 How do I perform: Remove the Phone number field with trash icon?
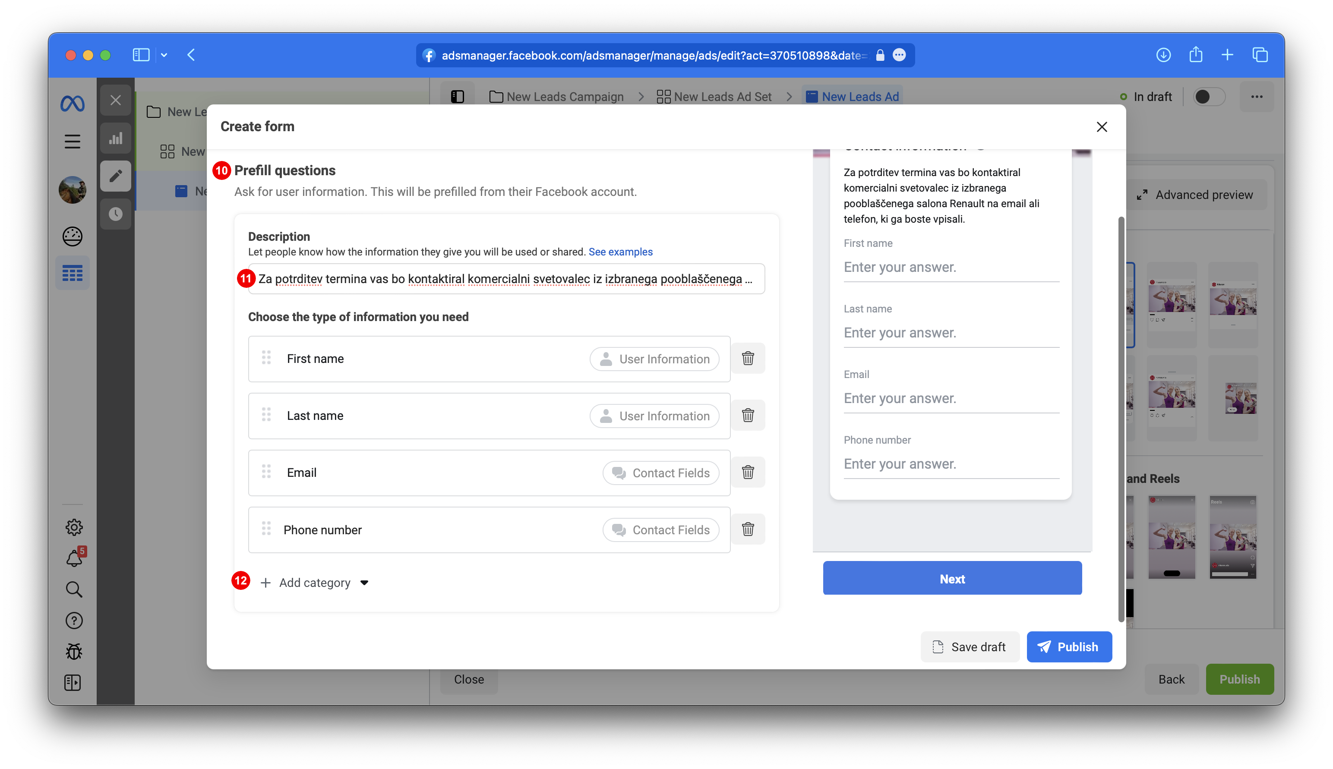[x=748, y=529]
